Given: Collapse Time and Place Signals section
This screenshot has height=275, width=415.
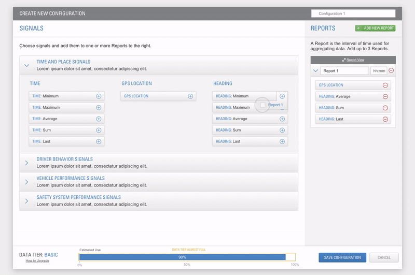Looking at the screenshot, I should click(27, 65).
